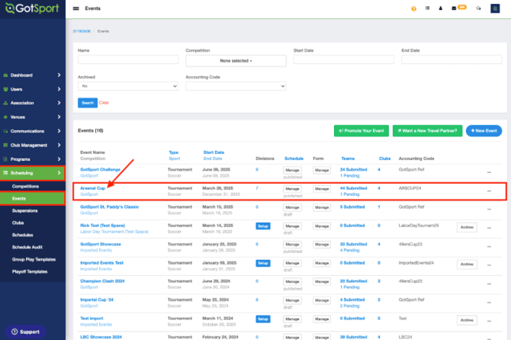This screenshot has height=340, width=511.
Task: Open Clubs in the Scheduling submenu
Action: point(18,223)
